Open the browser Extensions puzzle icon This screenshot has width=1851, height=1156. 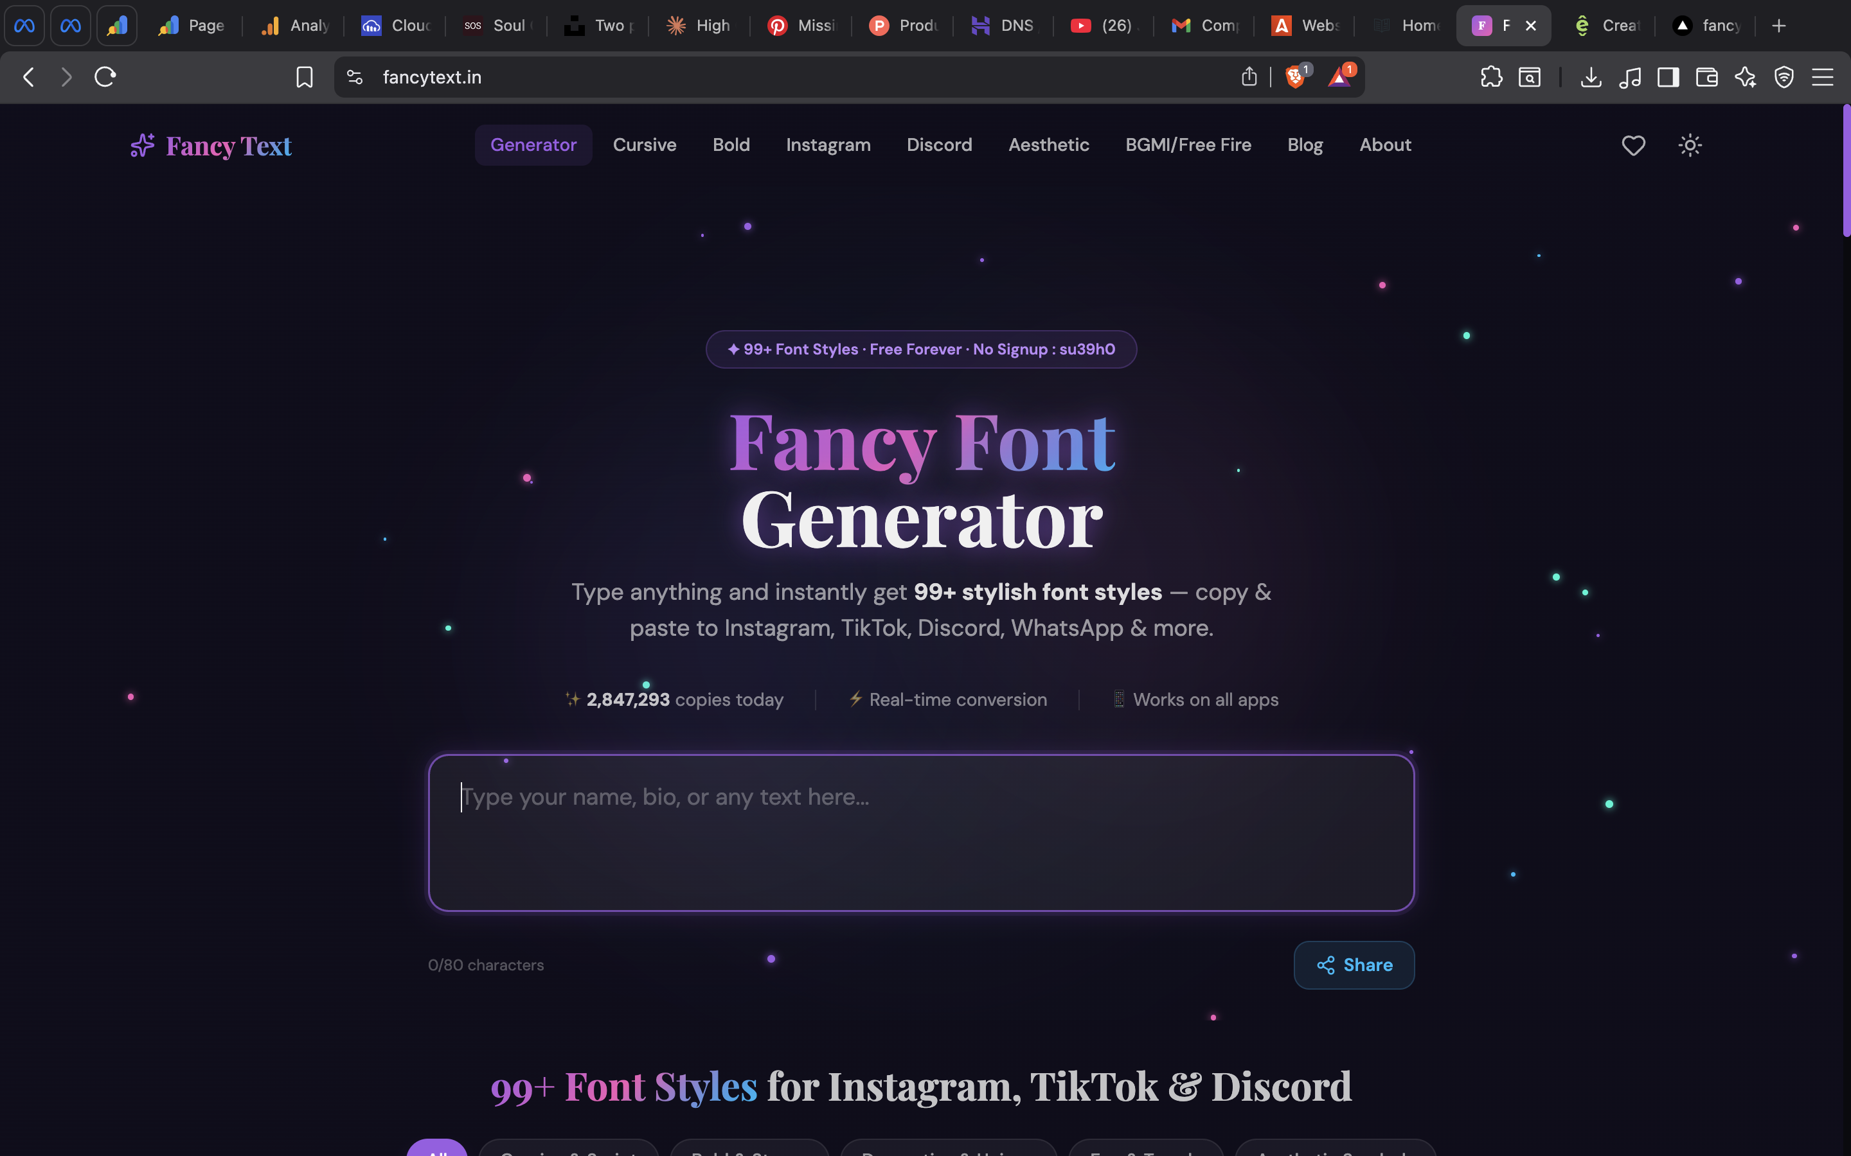1492,76
